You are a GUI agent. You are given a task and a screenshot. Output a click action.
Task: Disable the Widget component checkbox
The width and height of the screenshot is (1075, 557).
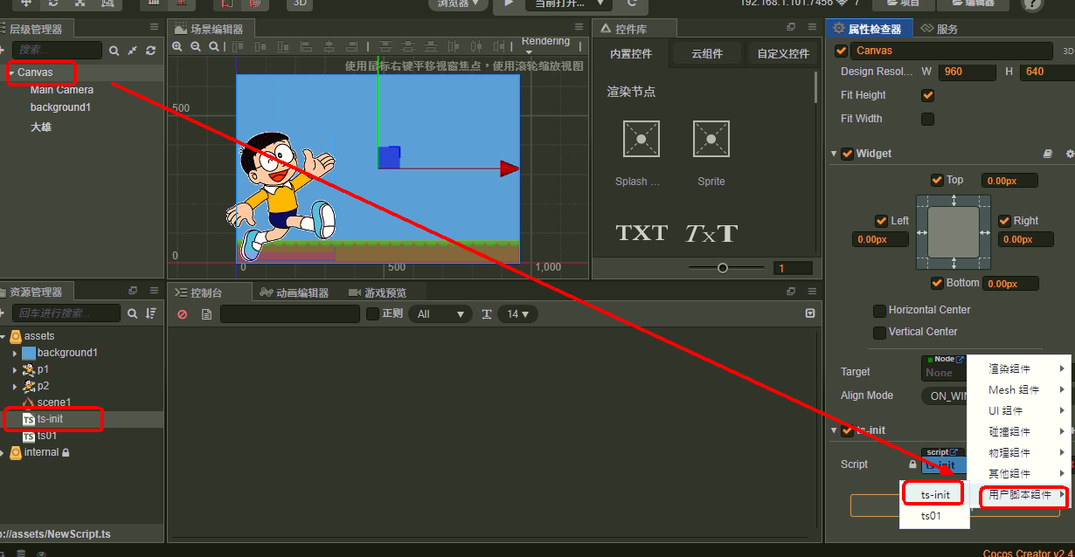tap(847, 154)
